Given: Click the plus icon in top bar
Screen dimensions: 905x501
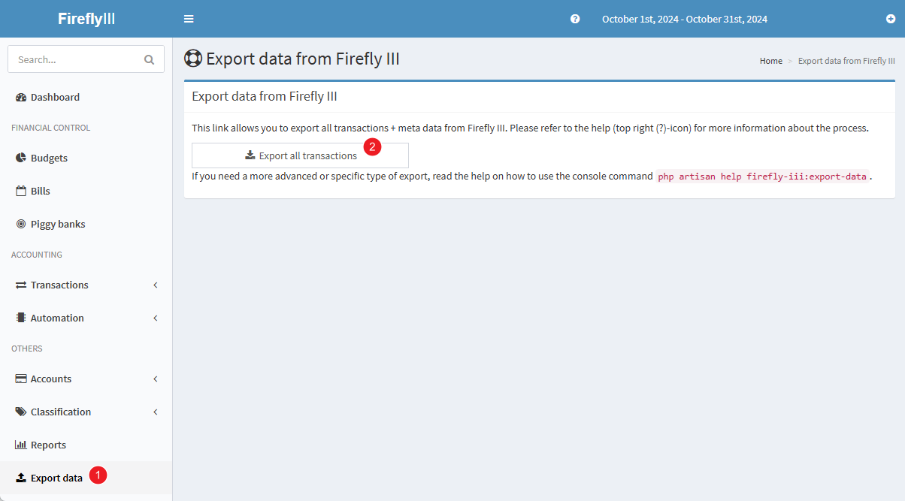Looking at the screenshot, I should click(x=891, y=19).
